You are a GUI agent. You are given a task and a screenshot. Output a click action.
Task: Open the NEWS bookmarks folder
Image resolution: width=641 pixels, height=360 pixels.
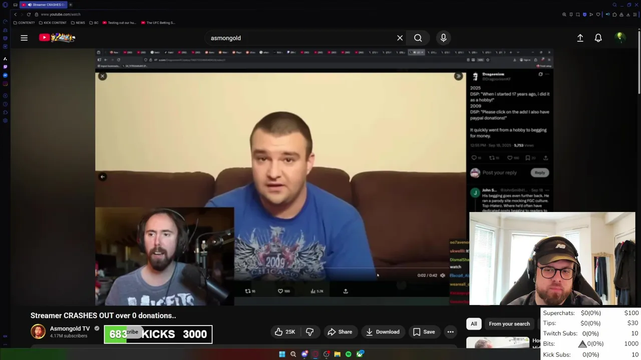[78, 22]
